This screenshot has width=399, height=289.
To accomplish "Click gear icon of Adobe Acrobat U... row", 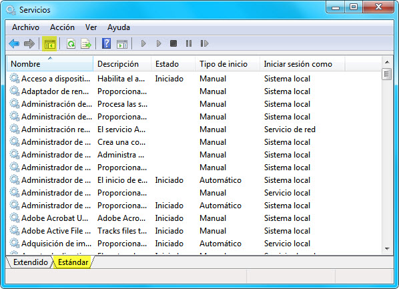I will pyautogui.click(x=15, y=218).
